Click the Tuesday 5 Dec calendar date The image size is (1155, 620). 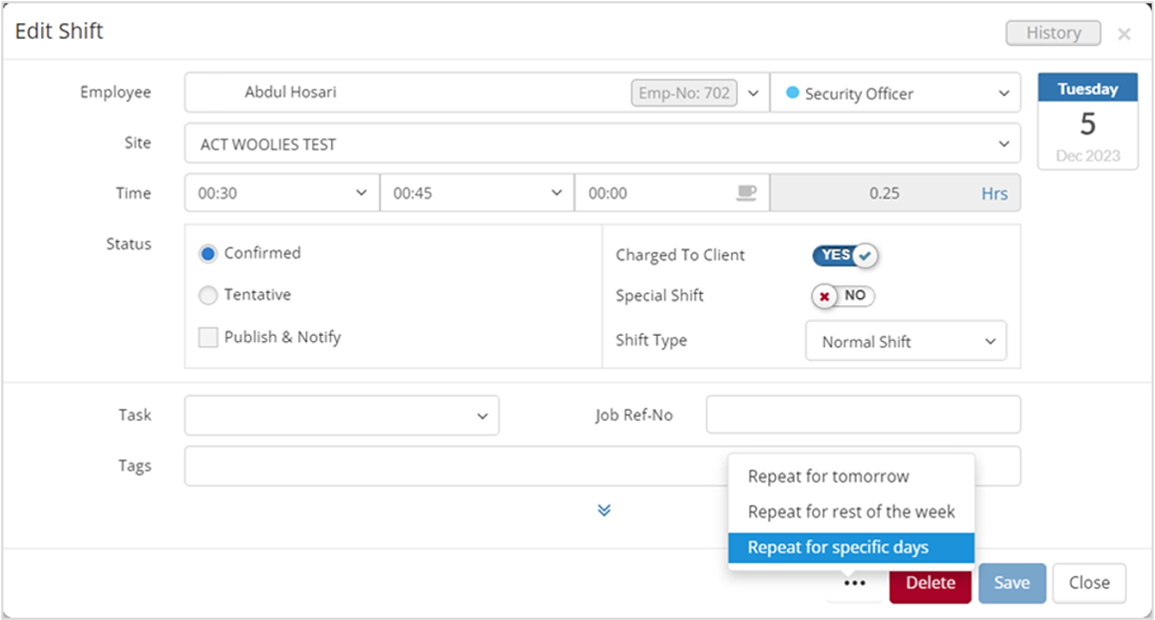point(1087,122)
